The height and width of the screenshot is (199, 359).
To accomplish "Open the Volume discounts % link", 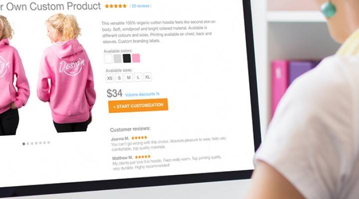I will [x=142, y=94].
